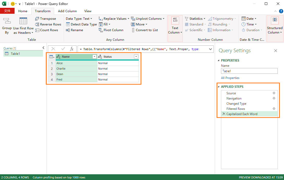
Task: Click the Detect Data Type icon
Action: 68,24
